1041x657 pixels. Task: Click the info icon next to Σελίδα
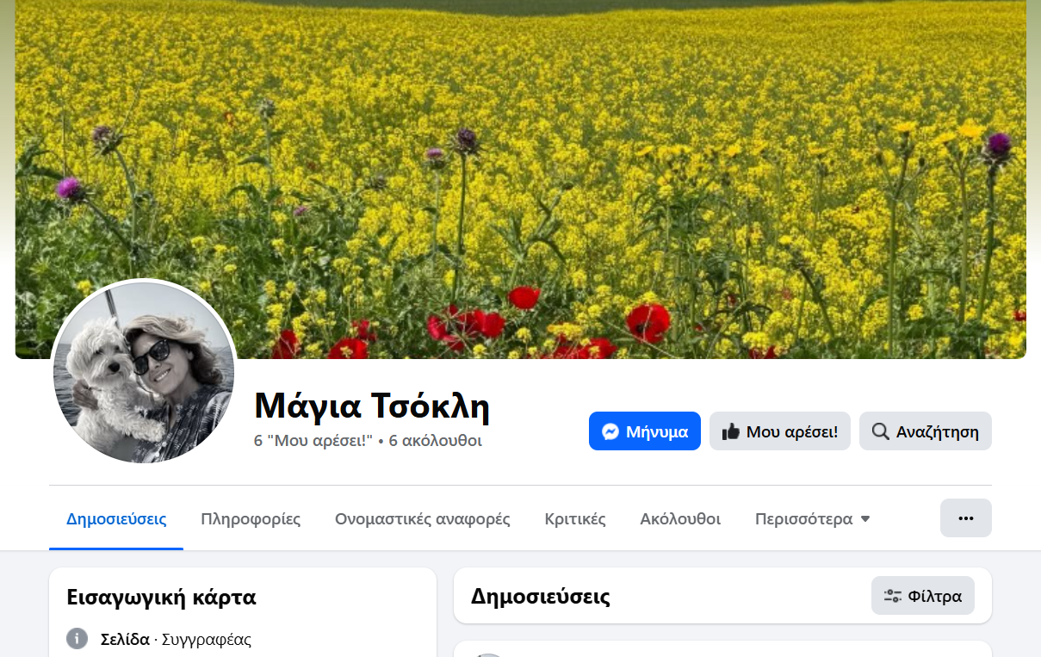click(x=77, y=639)
